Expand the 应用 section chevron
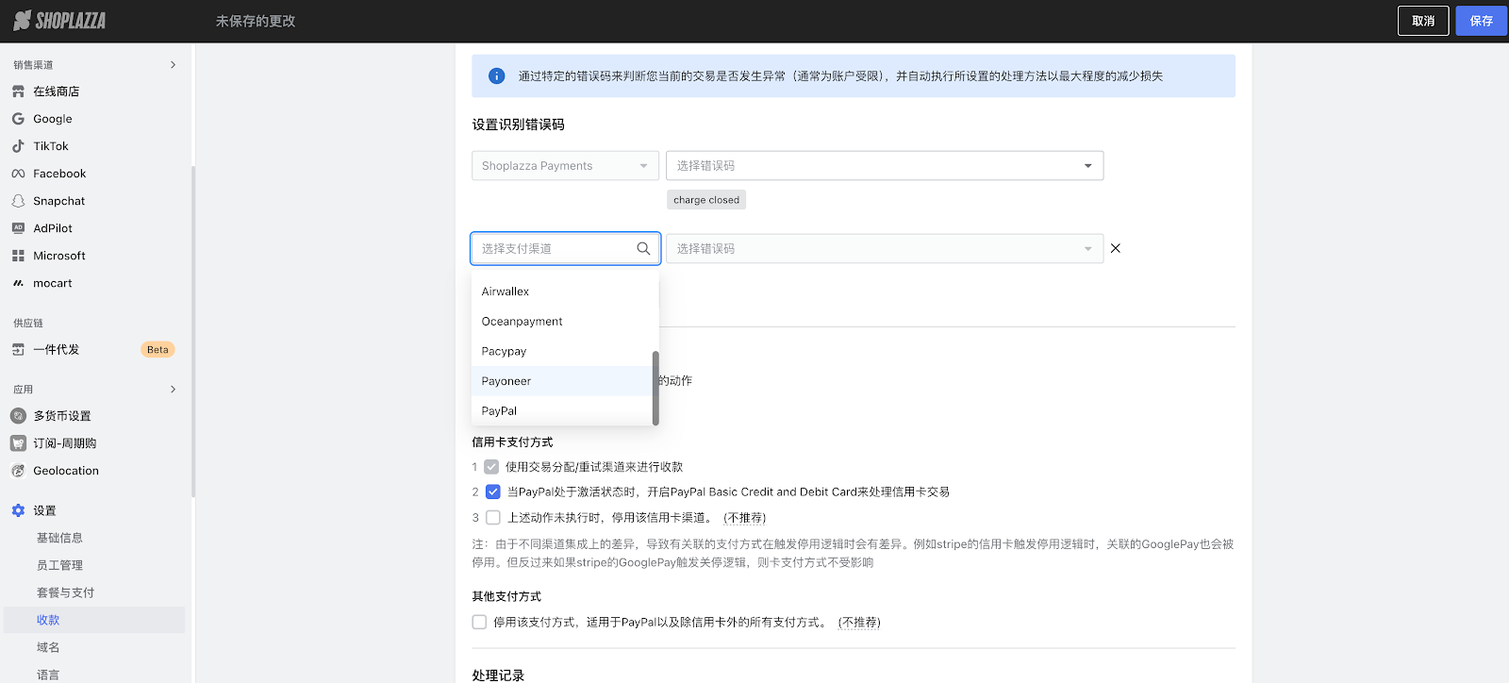 click(x=173, y=390)
